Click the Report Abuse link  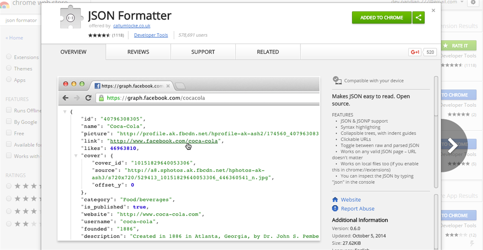[x=358, y=209]
